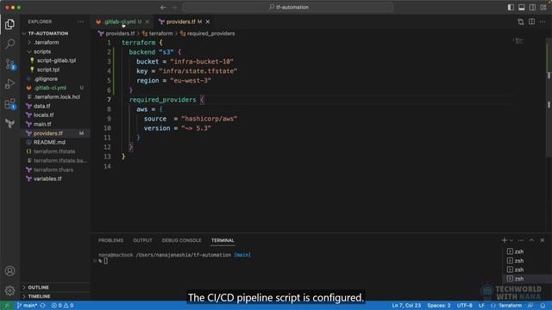Screen dimensions: 552x310
Task: Switch to the .gitlab-ci.yml tab
Action: point(120,22)
